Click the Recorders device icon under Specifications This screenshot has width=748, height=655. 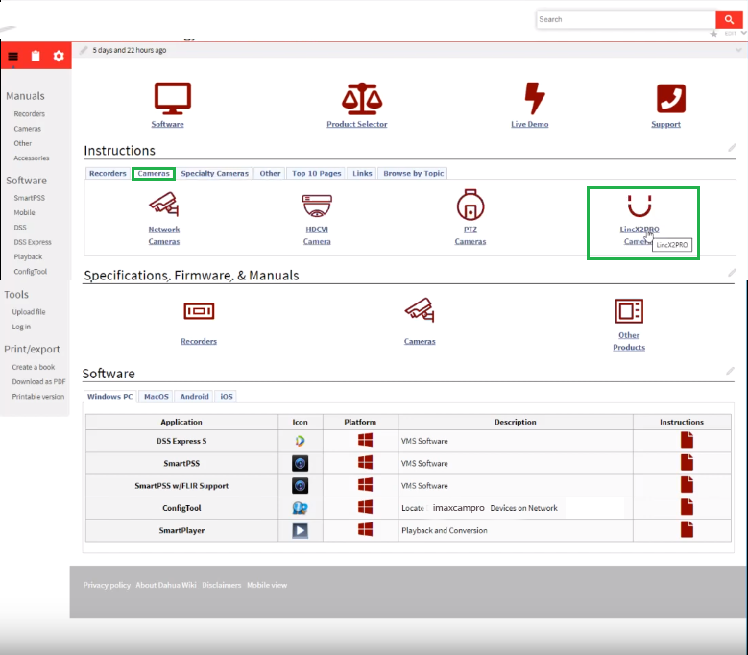199,311
